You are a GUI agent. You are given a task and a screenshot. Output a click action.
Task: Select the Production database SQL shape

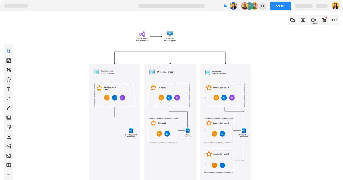click(x=243, y=130)
